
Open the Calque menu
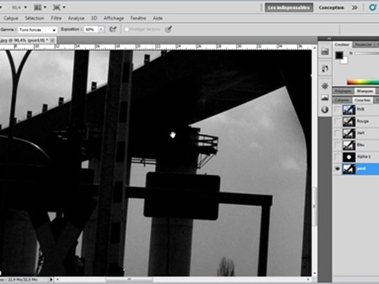tap(11, 18)
